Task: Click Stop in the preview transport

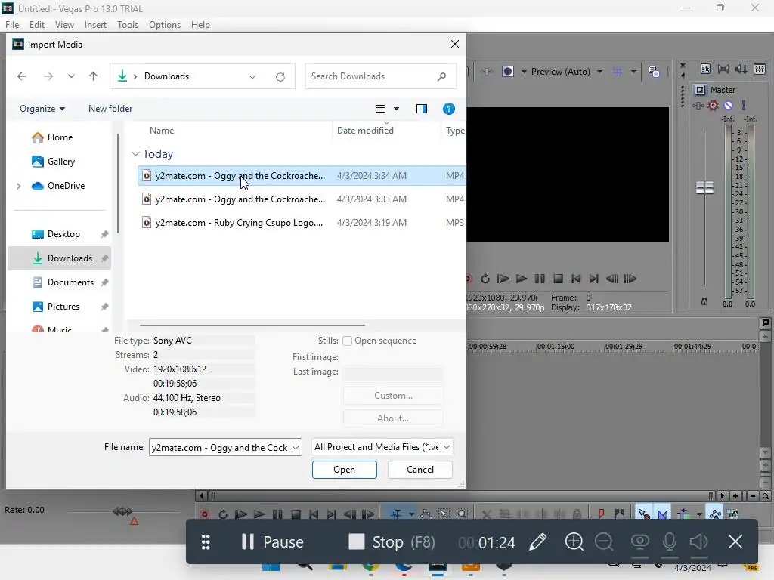Action: (559, 279)
